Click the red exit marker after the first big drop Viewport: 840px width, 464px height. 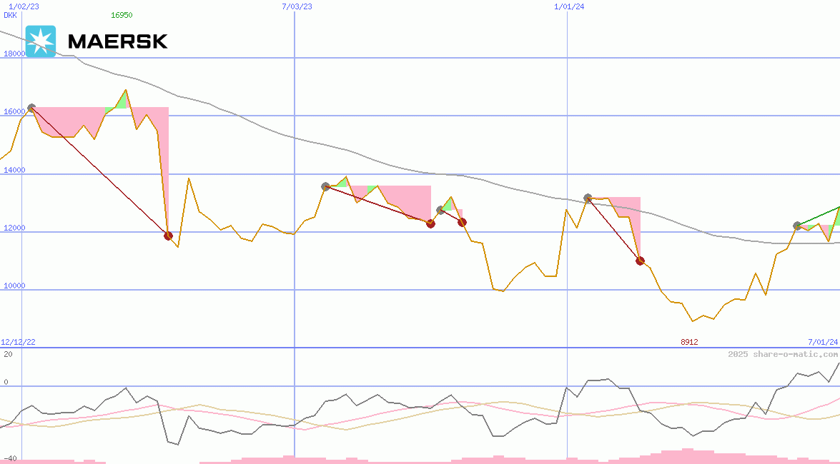[x=169, y=236]
